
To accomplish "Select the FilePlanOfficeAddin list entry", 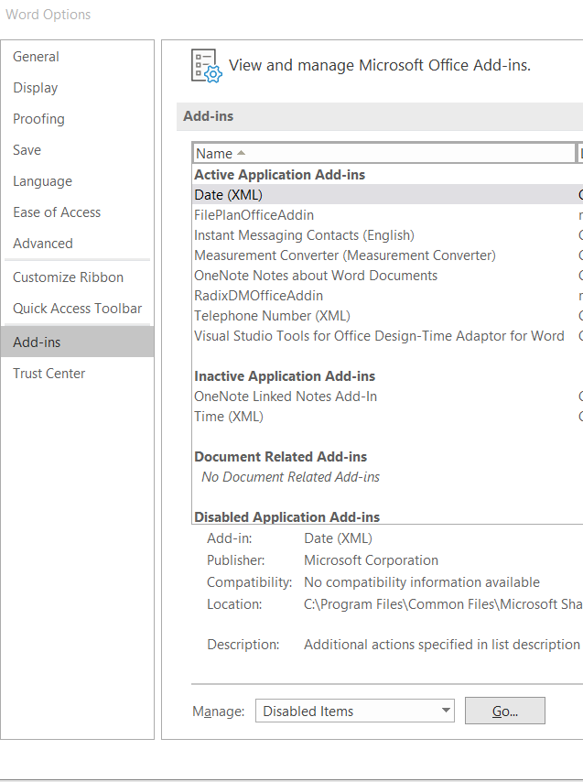I will tap(254, 215).
